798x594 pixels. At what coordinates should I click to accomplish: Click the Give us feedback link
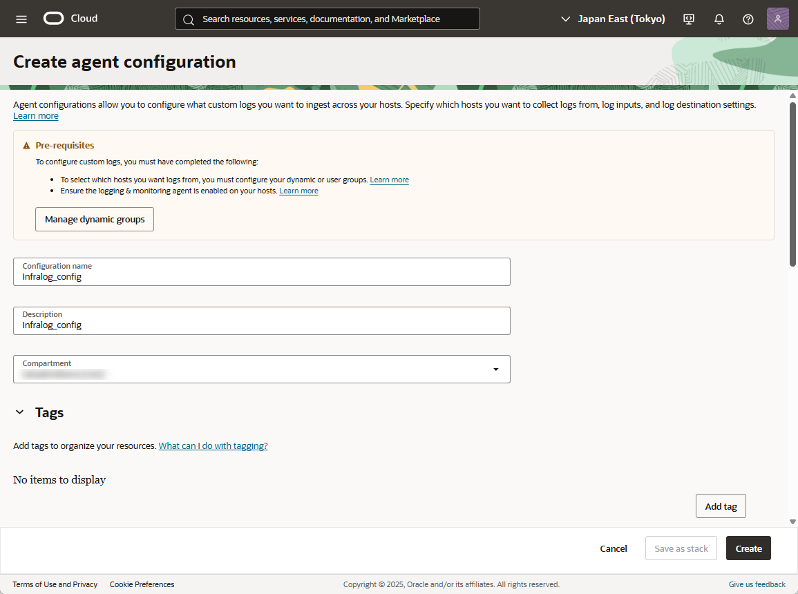tap(757, 584)
